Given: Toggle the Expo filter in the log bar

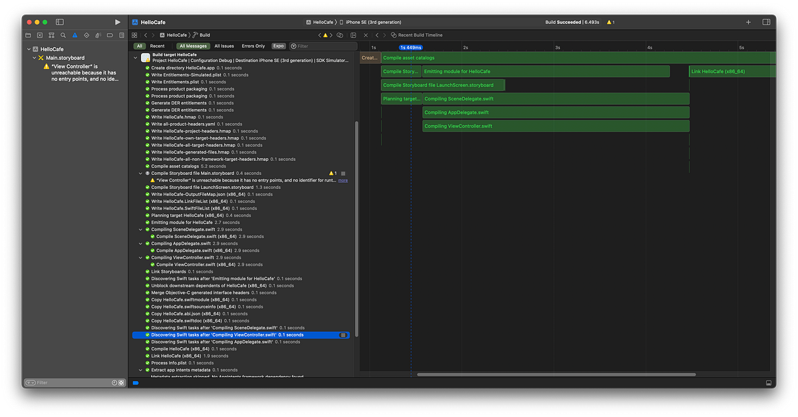Looking at the screenshot, I should click(x=279, y=46).
